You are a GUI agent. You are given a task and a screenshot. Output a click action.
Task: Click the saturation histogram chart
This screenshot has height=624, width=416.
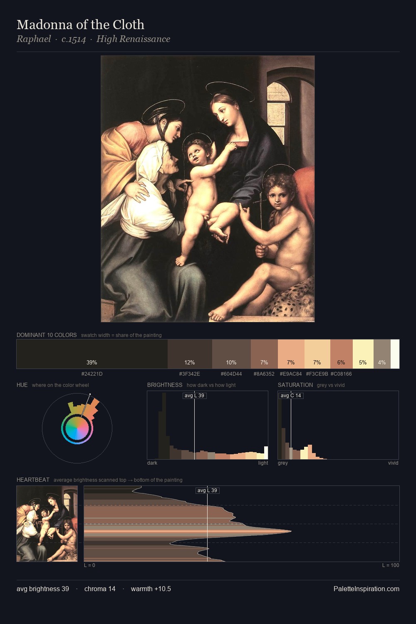click(x=338, y=425)
